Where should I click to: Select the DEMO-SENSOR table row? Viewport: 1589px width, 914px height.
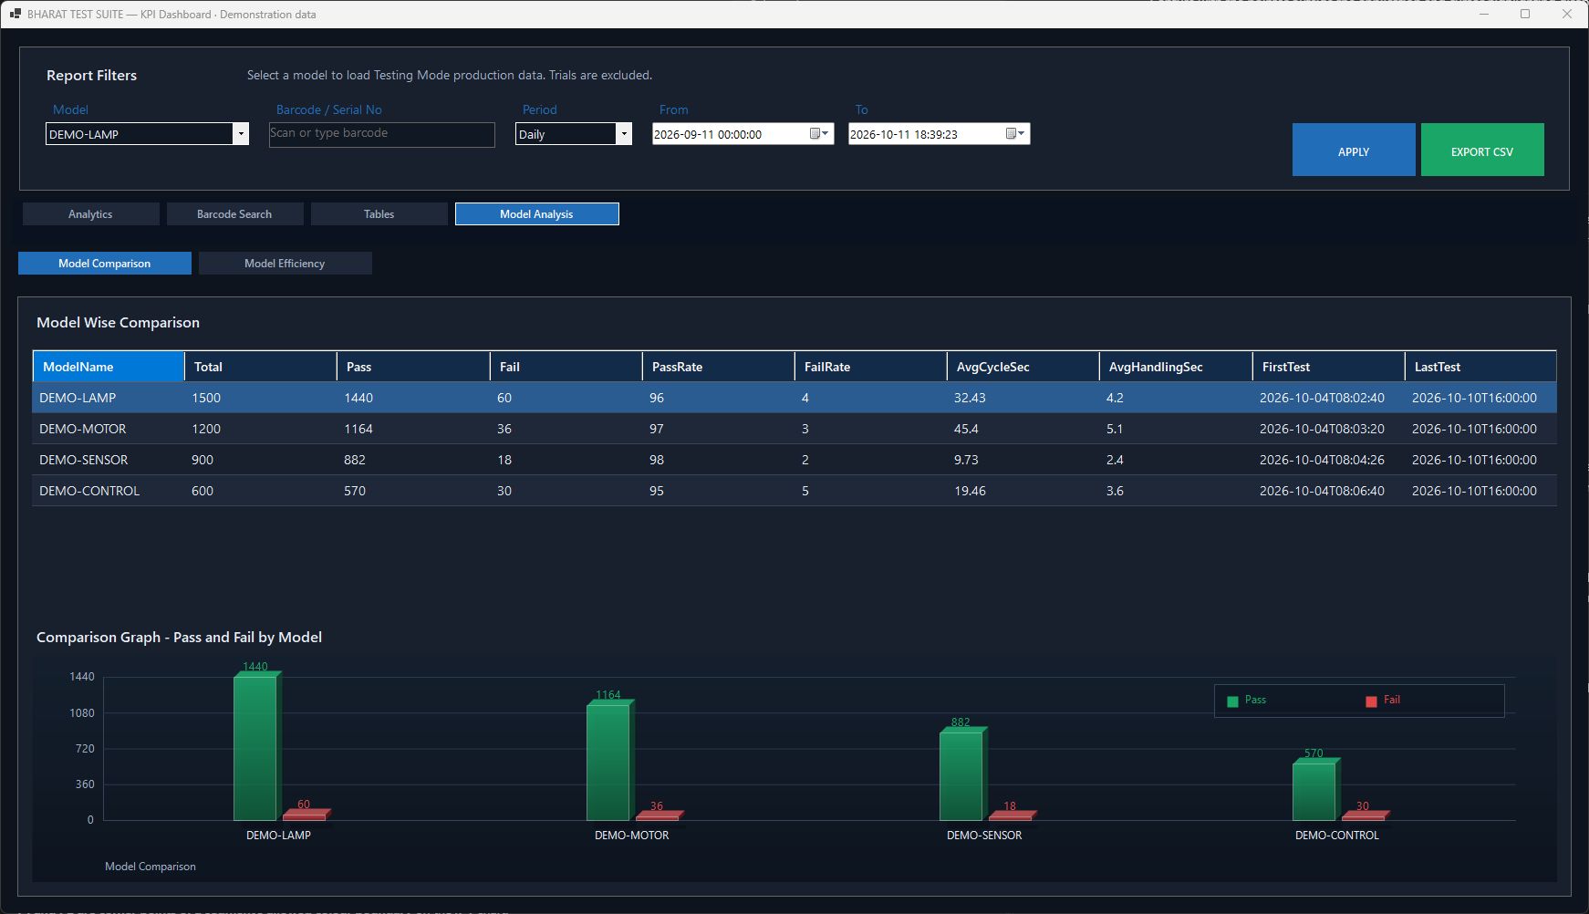pos(794,460)
